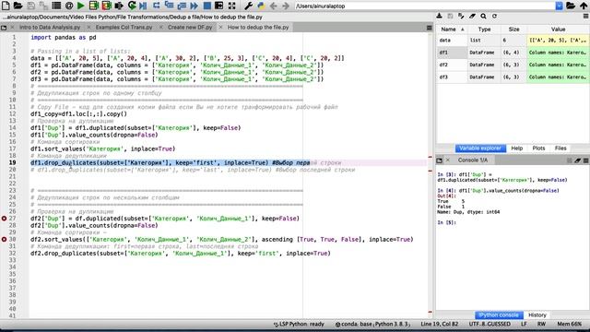Continue debugging with the double-arrow icon

coord(195,6)
